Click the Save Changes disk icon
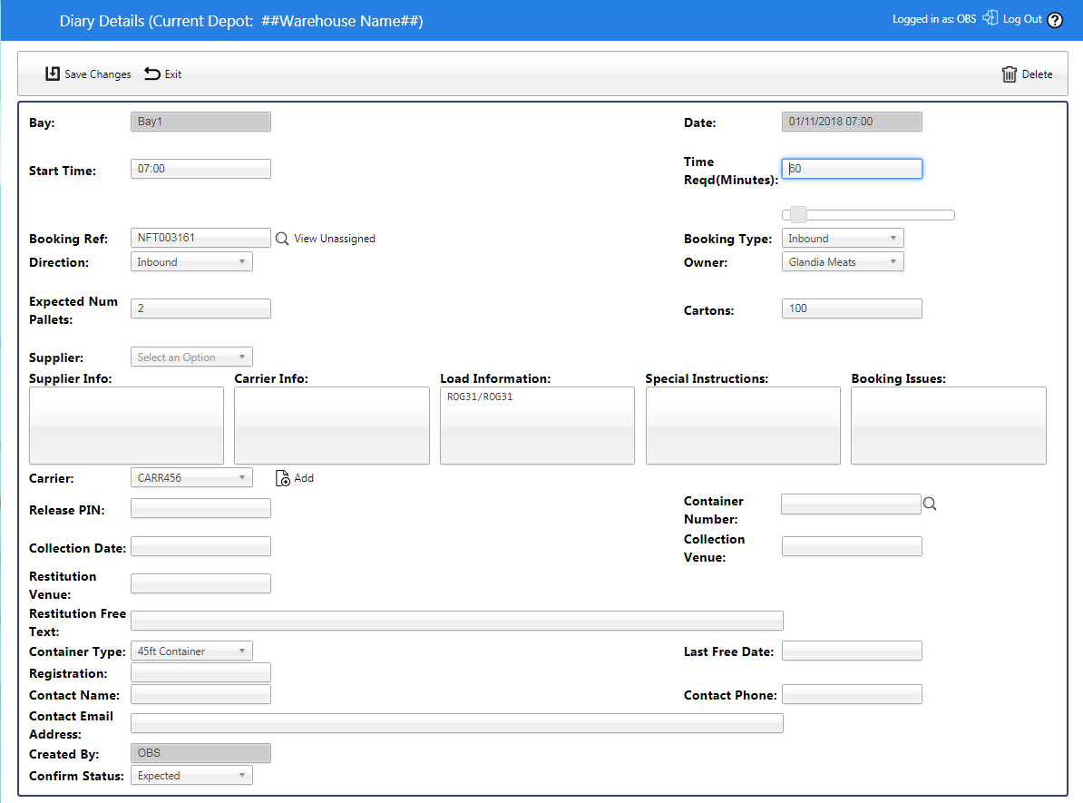Viewport: 1083px width, 803px height. point(53,73)
